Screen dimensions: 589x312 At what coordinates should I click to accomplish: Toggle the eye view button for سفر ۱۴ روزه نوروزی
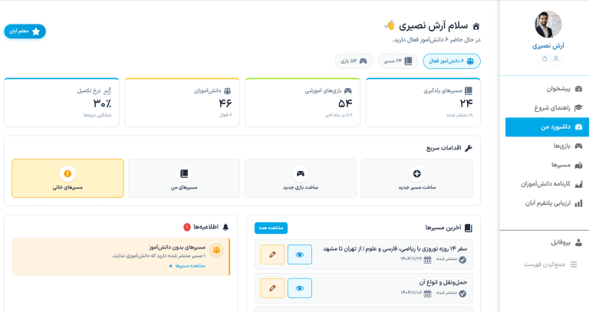(x=300, y=255)
